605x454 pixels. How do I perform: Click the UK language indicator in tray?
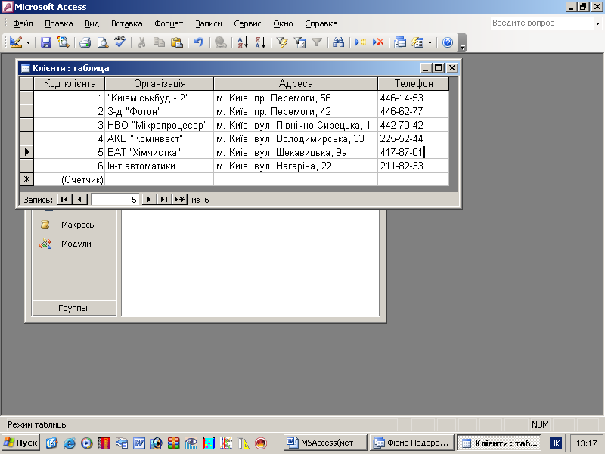[555, 443]
